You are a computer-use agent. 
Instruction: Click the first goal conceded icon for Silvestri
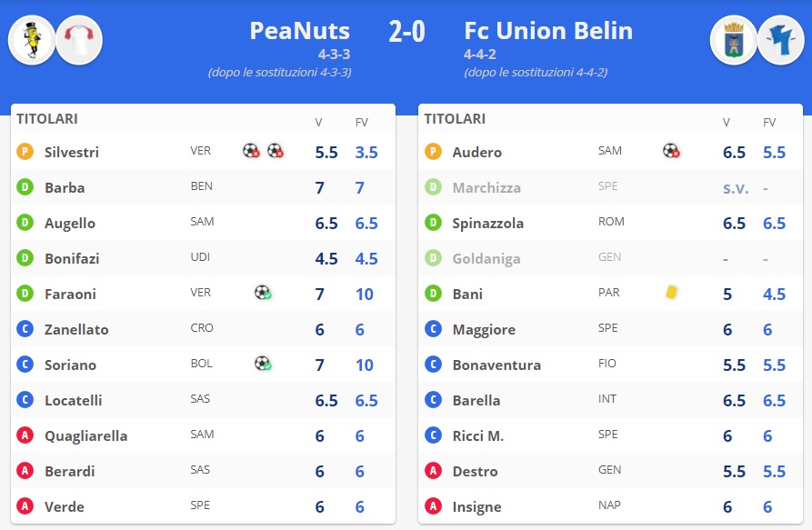tap(251, 151)
